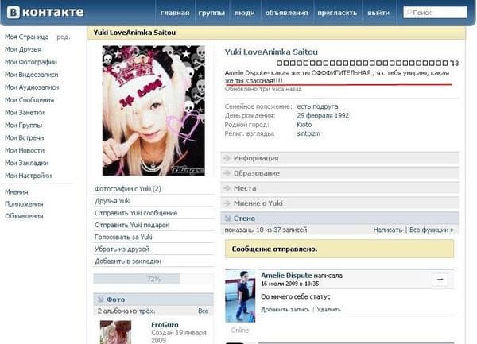Click the есть подруга relationship status

(317, 106)
